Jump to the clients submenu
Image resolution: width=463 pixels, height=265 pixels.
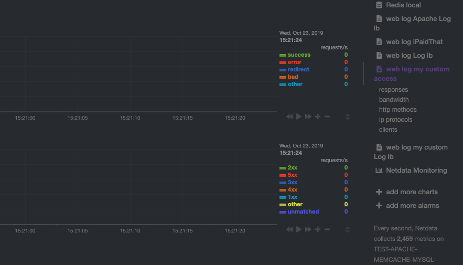388,130
